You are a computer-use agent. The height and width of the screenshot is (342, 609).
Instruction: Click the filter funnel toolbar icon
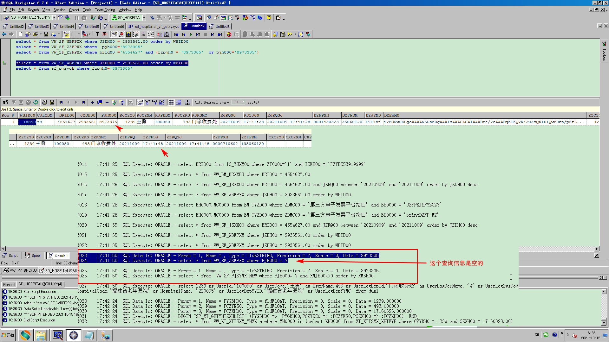97,34
